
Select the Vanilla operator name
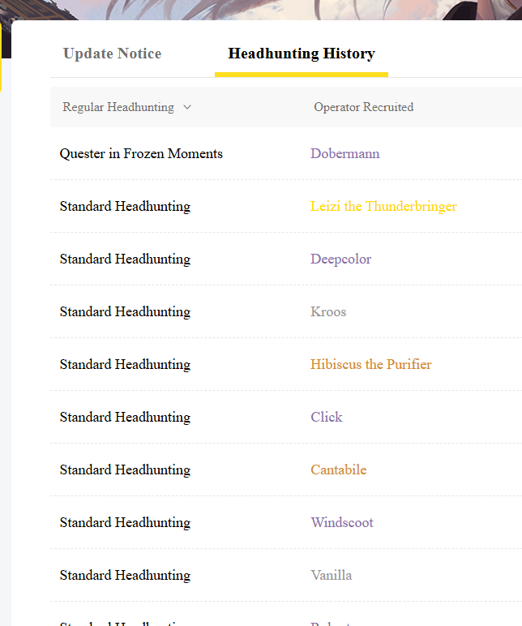(x=332, y=575)
